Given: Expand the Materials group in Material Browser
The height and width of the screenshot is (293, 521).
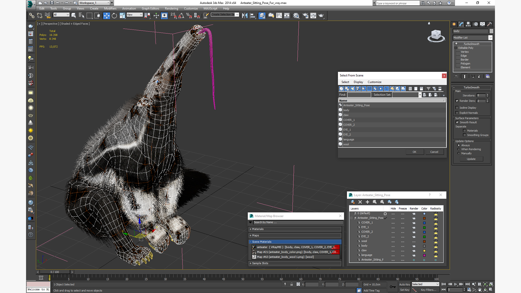Looking at the screenshot, I should pos(295,229).
